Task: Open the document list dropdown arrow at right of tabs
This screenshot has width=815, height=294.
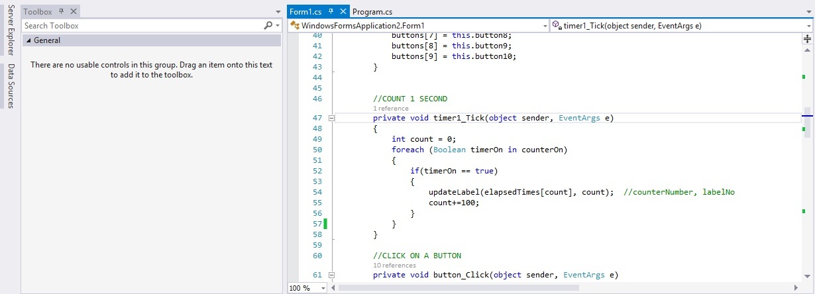Action: click(x=808, y=12)
